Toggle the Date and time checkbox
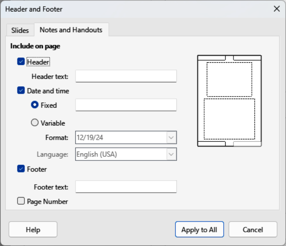The width and height of the screenshot is (286, 246). point(21,91)
